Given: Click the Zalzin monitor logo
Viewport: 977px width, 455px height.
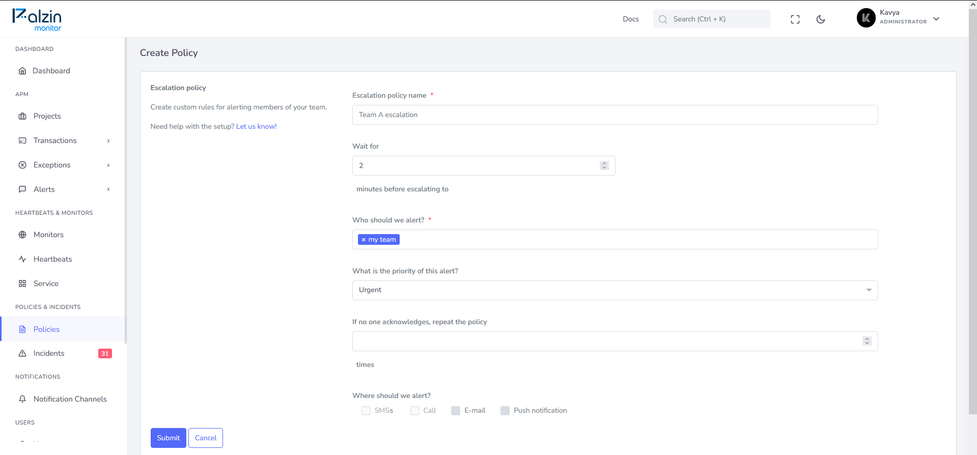Looking at the screenshot, I should [x=37, y=20].
